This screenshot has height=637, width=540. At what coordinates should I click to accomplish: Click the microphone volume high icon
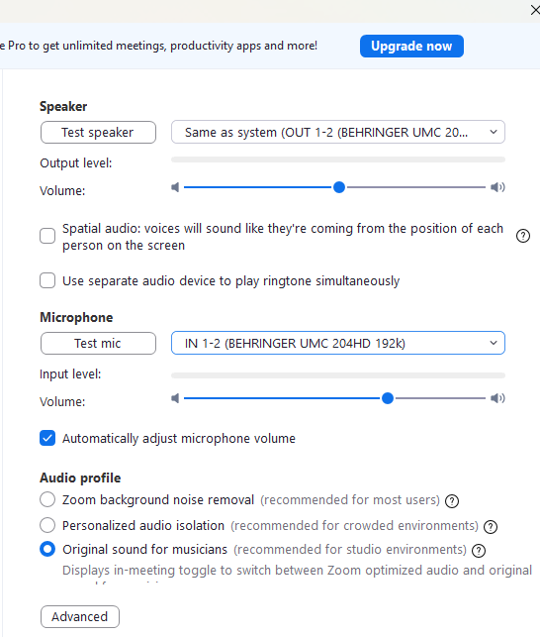tap(497, 398)
